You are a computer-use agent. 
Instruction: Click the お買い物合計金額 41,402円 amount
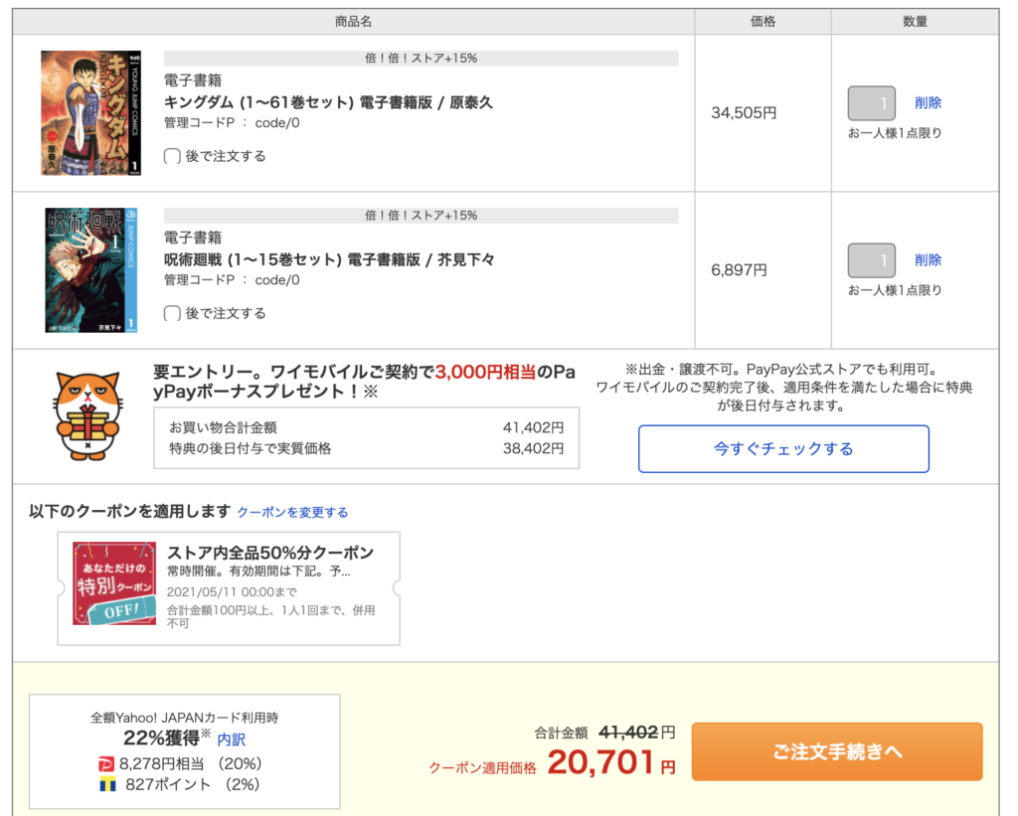tap(533, 427)
